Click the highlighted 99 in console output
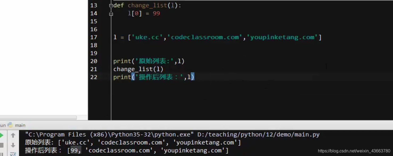This screenshot has height=156, width=393. pyautogui.click(x=74, y=150)
